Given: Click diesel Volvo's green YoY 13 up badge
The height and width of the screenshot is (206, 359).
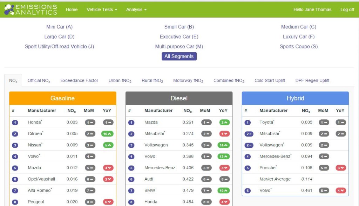Looking at the screenshot, I should (223, 157).
